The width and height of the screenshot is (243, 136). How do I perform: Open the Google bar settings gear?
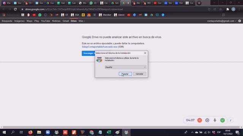240,21
